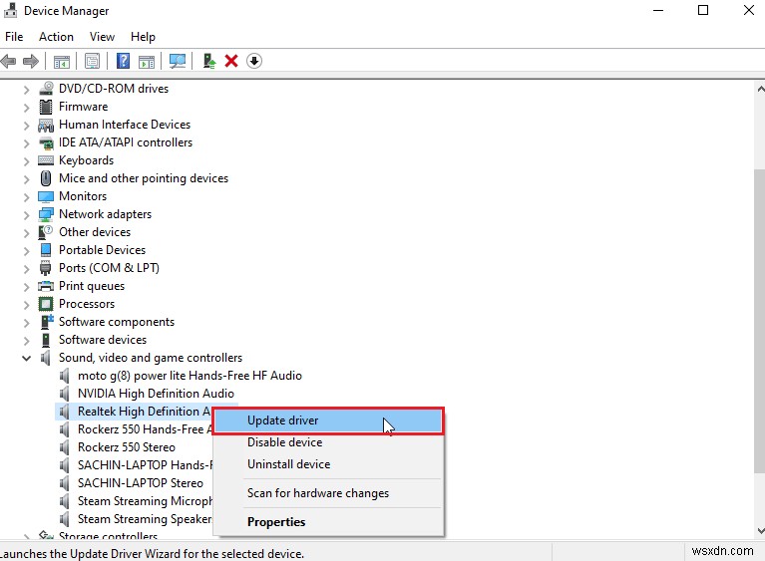This screenshot has width=765, height=561.
Task: Select Rockerz 550 Hands-Free device
Action: point(145,429)
